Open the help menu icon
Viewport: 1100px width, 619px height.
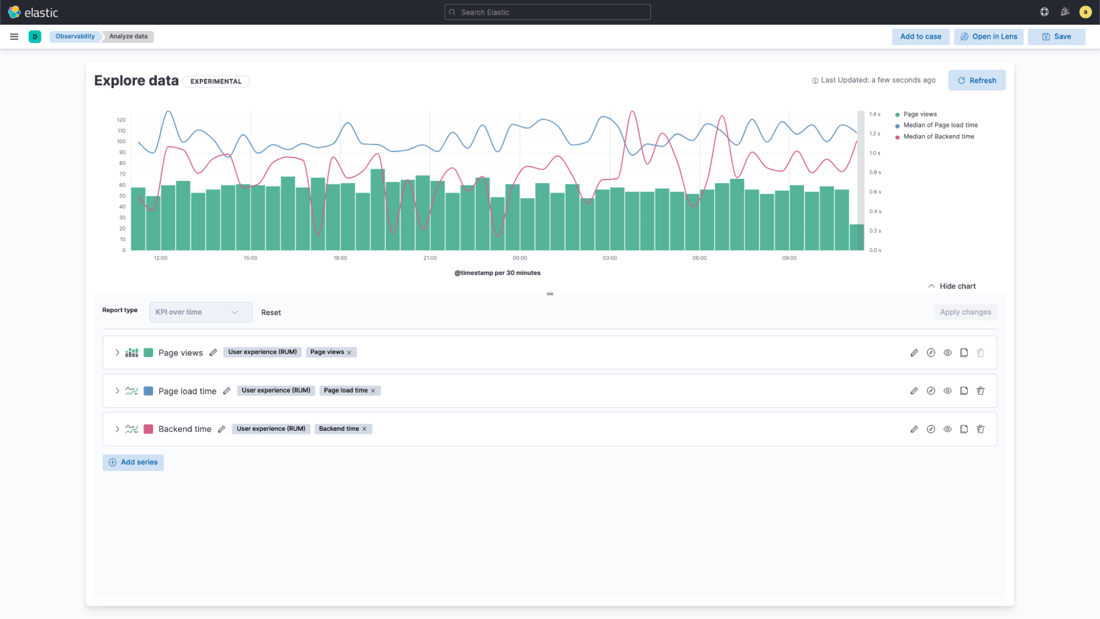point(1044,12)
